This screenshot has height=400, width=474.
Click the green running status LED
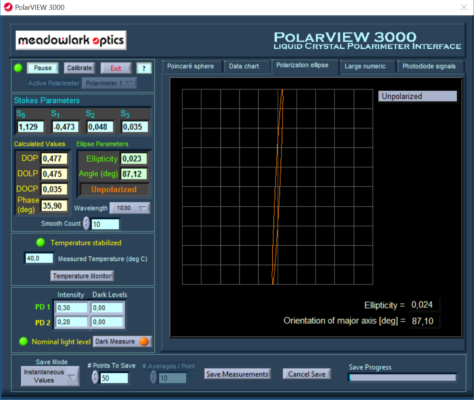coord(18,68)
